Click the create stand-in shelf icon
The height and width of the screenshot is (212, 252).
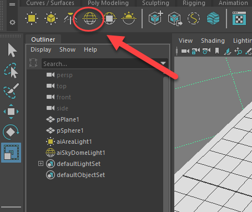tap(155, 18)
